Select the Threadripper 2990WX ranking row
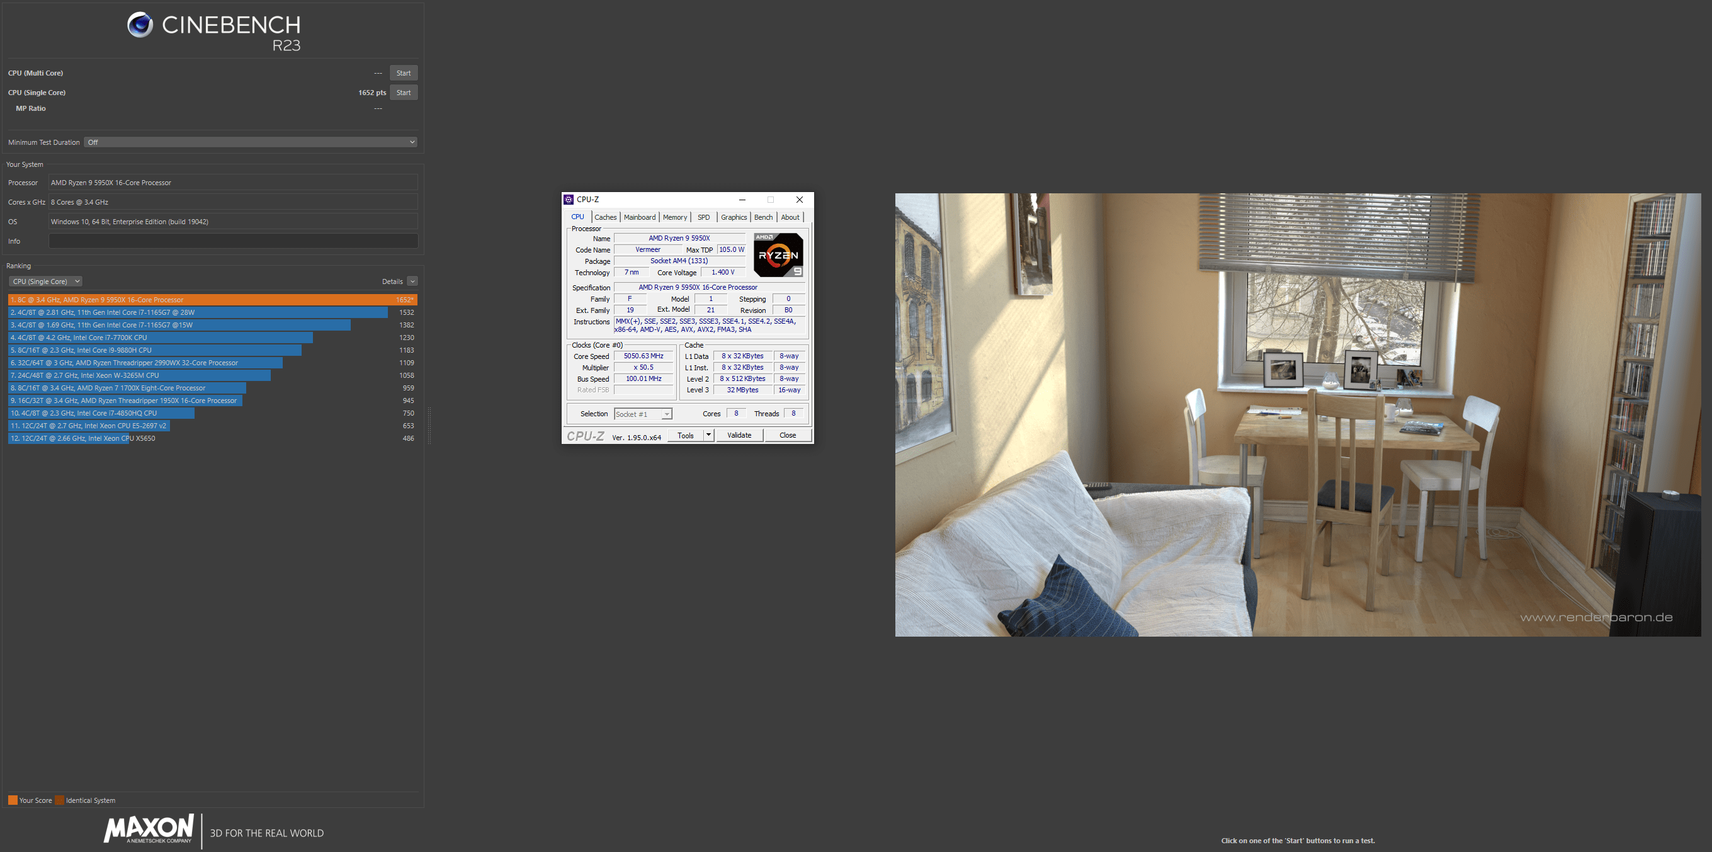The height and width of the screenshot is (852, 1712). coord(213,363)
